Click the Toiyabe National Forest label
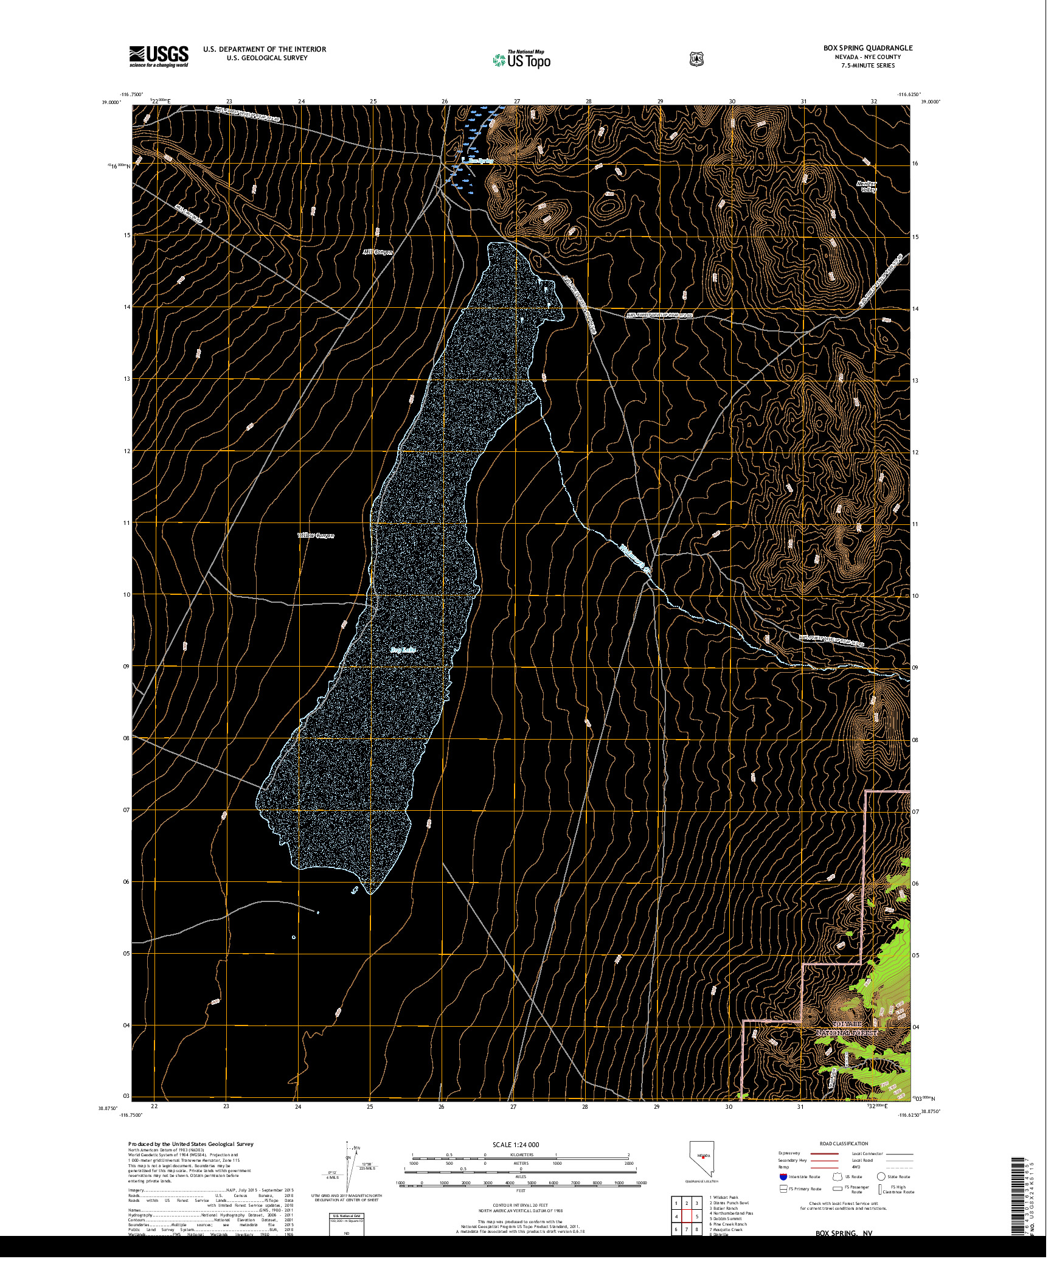 click(847, 1029)
